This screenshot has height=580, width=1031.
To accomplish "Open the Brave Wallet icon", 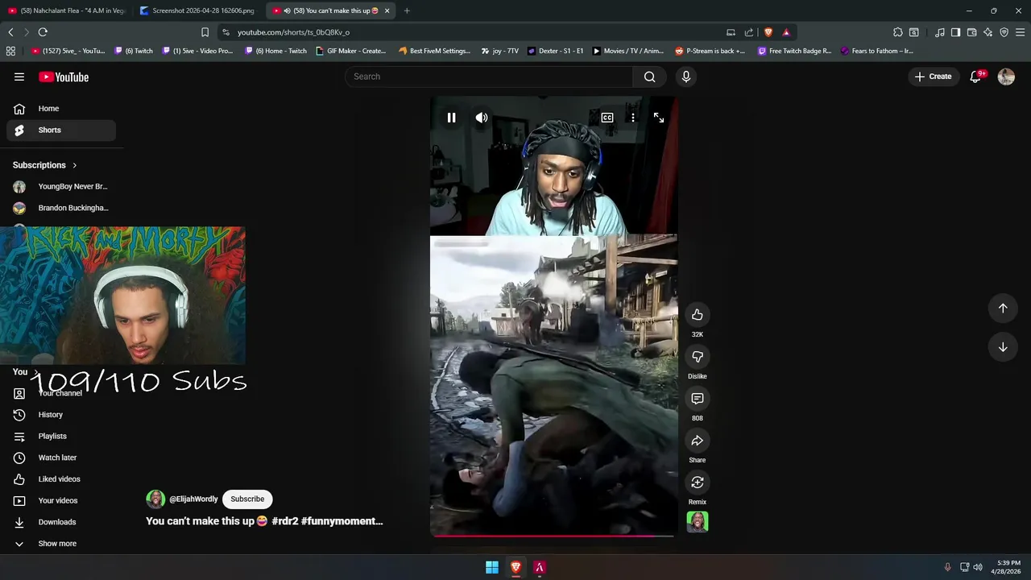I will (x=971, y=32).
